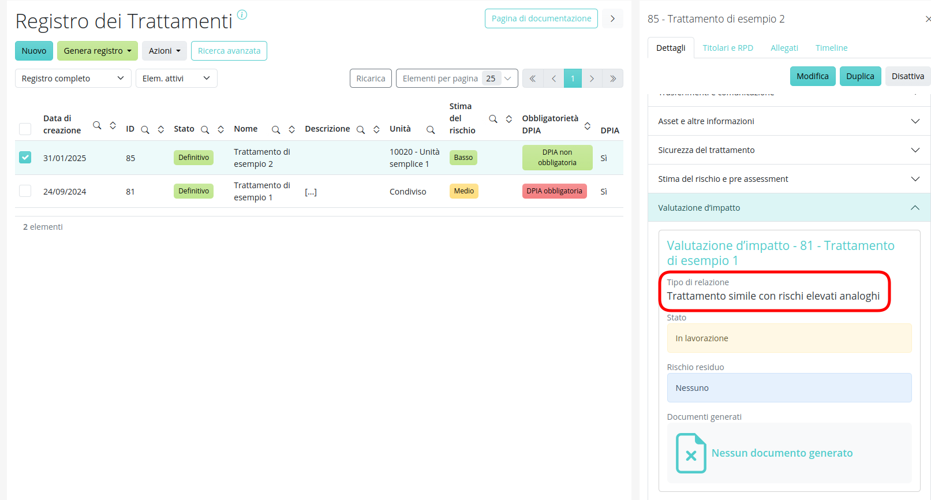This screenshot has height=500, width=931.
Task: Click the date 24/09/2024 cell
Action: [x=65, y=192]
